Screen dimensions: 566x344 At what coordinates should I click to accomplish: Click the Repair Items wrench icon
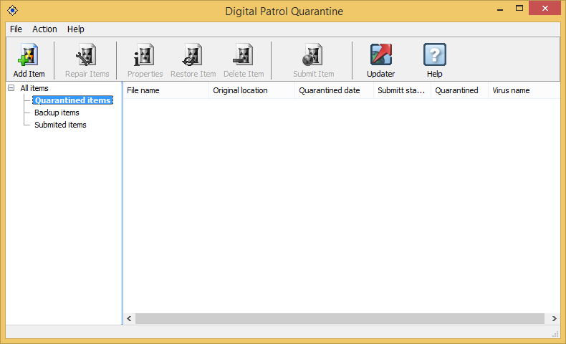tap(87, 55)
